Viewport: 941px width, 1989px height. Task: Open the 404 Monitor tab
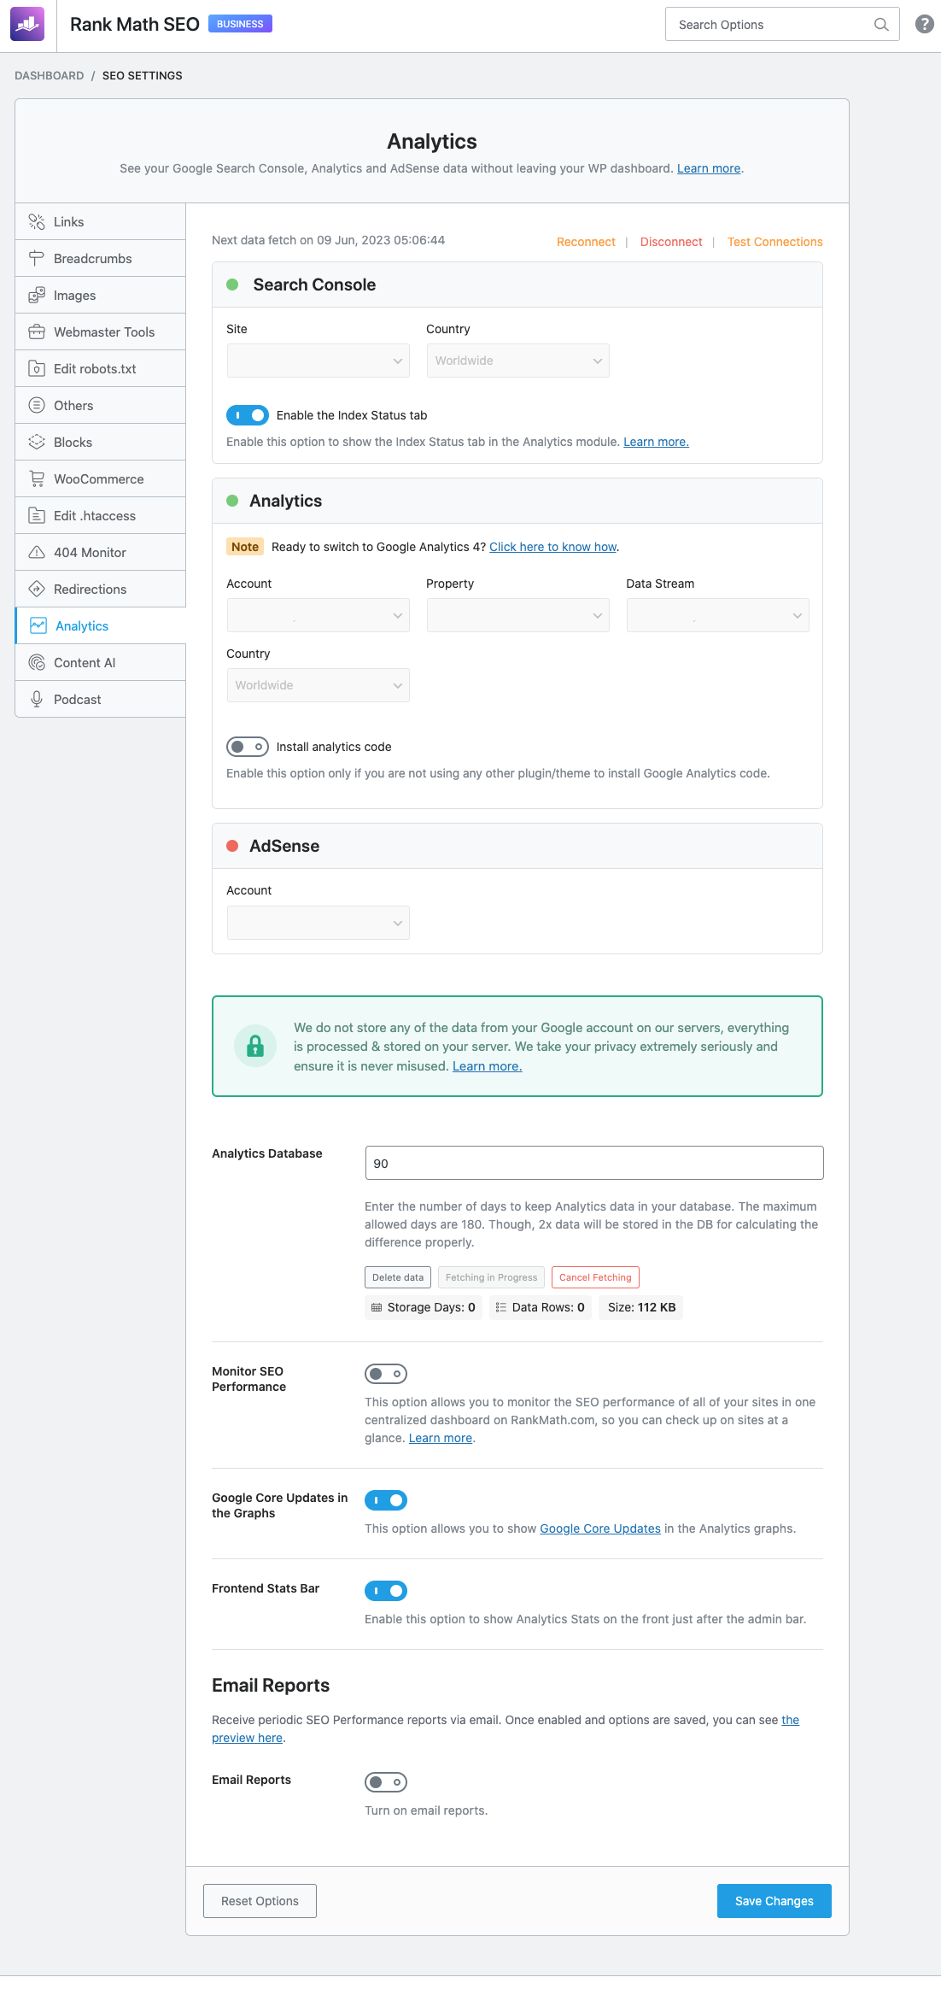[x=101, y=553]
